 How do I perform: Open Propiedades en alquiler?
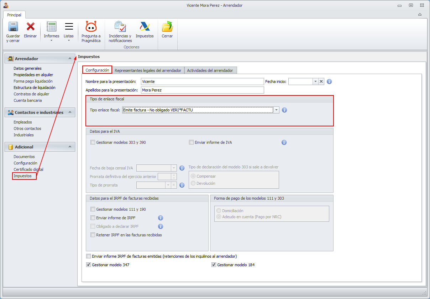(x=33, y=75)
